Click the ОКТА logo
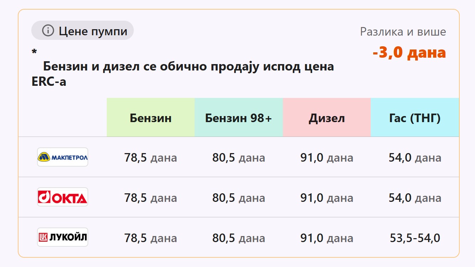The height and width of the screenshot is (267, 475). (x=63, y=197)
